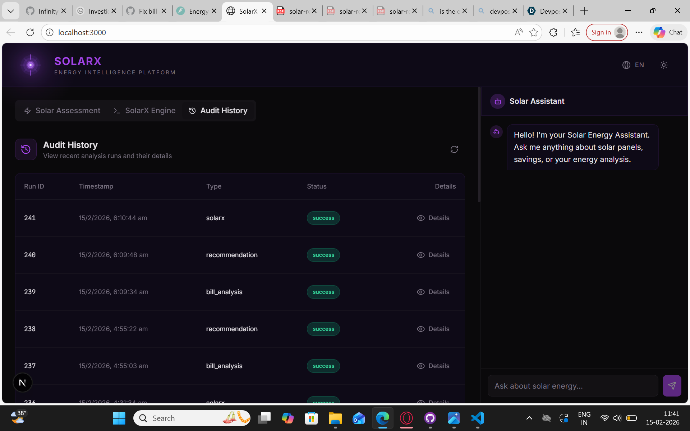Click the SolarX logo icon

click(x=31, y=65)
